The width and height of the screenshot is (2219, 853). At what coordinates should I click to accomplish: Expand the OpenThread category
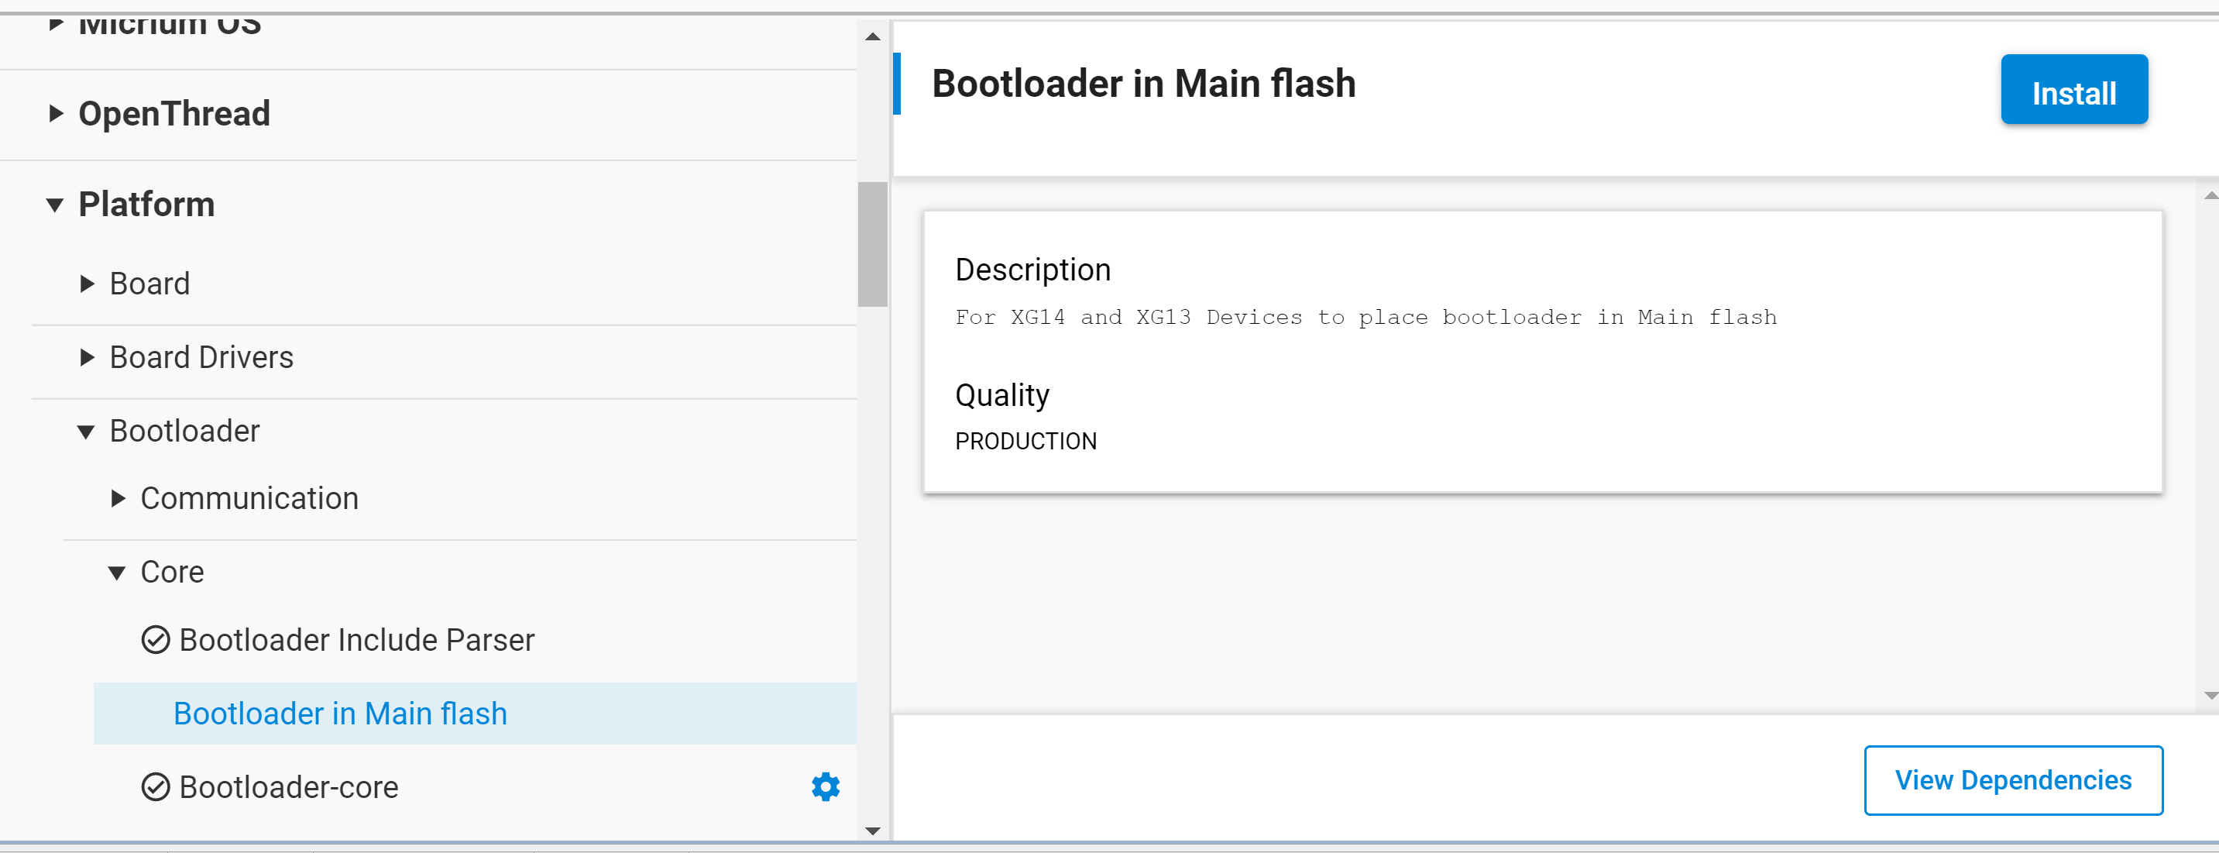(x=56, y=114)
